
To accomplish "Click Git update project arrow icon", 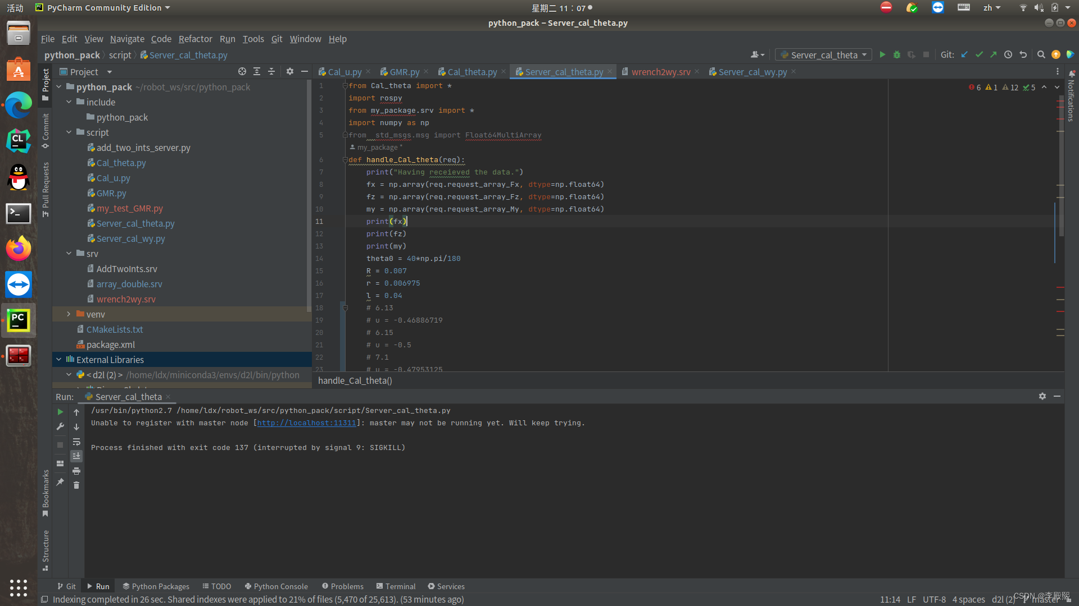I will coord(964,54).
